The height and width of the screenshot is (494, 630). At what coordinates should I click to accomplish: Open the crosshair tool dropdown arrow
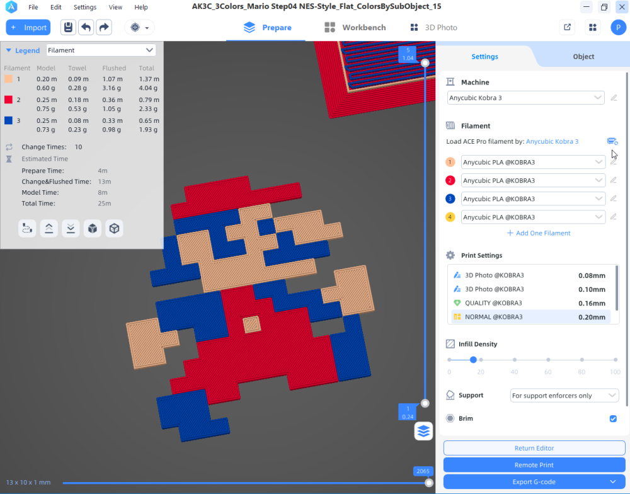click(147, 28)
